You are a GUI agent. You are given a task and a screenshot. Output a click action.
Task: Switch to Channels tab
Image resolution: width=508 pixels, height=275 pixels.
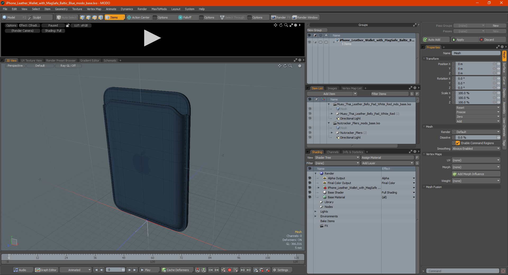(x=333, y=152)
